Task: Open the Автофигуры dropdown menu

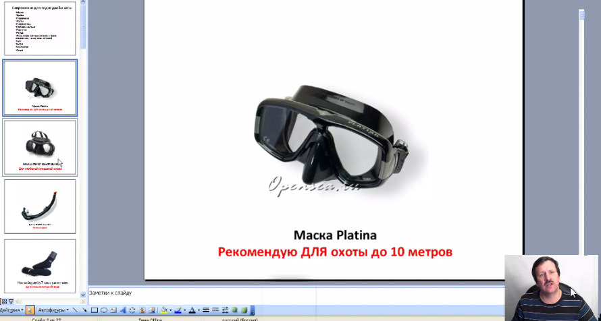Action: 53,310
